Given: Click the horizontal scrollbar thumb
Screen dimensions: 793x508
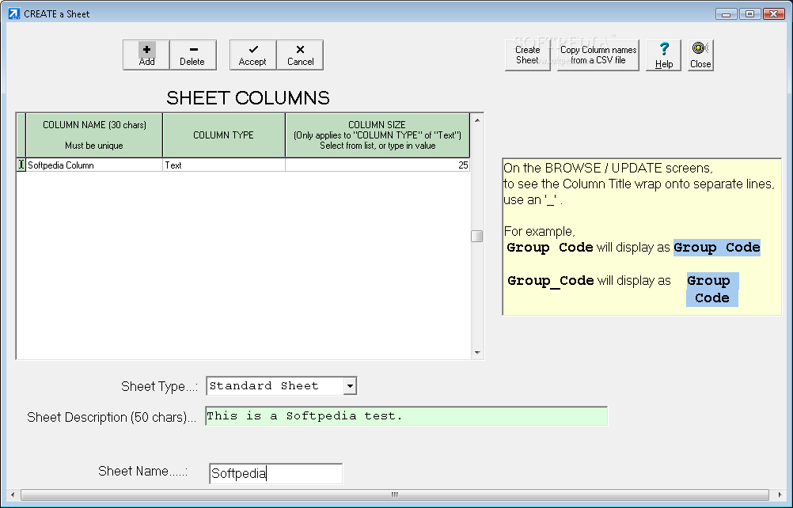Looking at the screenshot, I should coord(395,495).
